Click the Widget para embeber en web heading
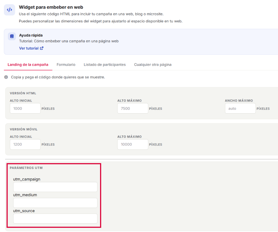 pyautogui.click(x=51, y=7)
